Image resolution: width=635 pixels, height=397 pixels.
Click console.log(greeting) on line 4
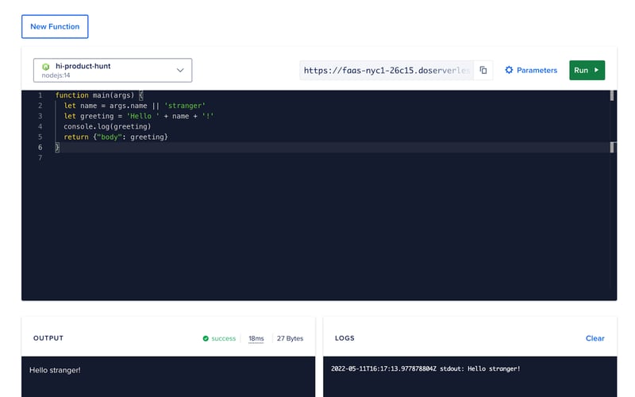click(x=107, y=127)
